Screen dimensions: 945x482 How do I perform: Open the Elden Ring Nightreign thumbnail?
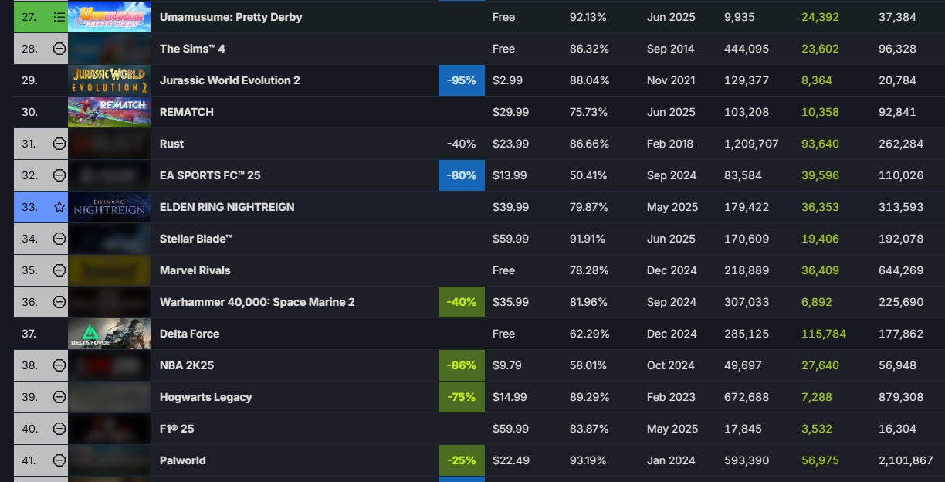pos(109,207)
